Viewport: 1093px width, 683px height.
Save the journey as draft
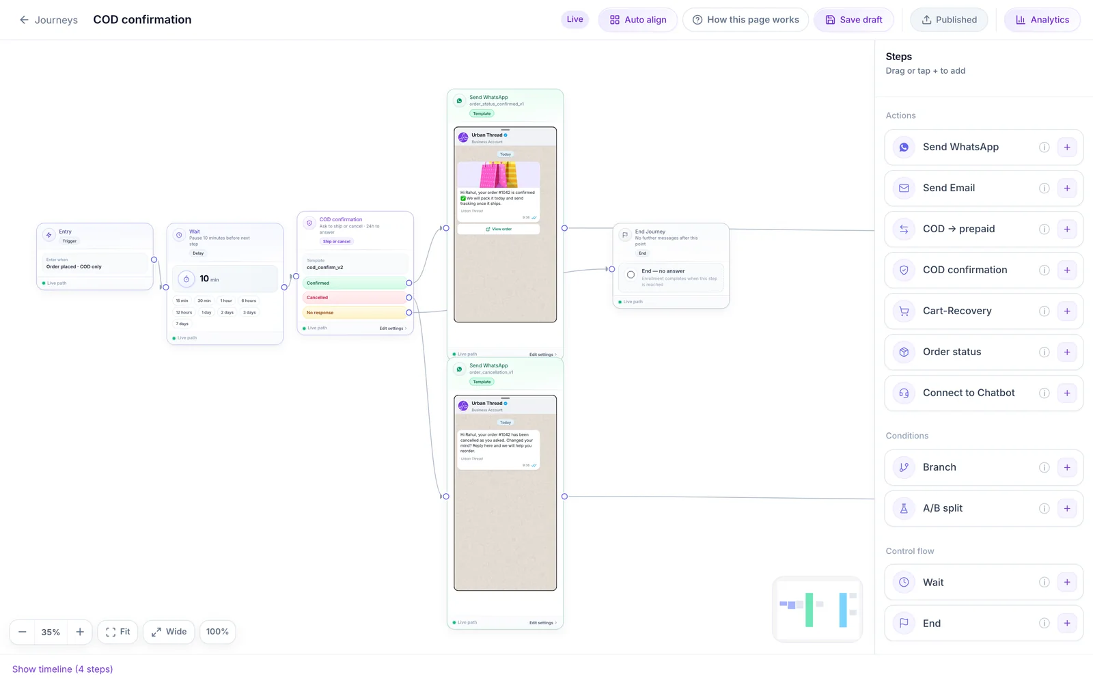point(854,20)
